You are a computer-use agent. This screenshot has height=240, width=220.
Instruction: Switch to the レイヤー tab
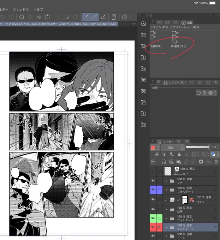[x=166, y=142]
